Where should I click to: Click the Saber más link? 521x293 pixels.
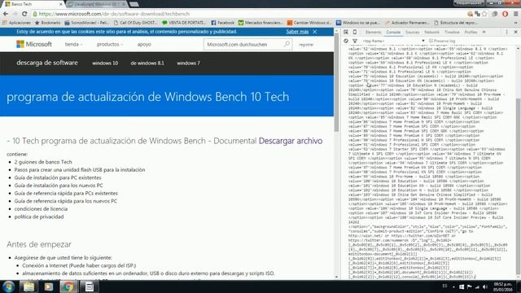pyautogui.click(x=297, y=32)
